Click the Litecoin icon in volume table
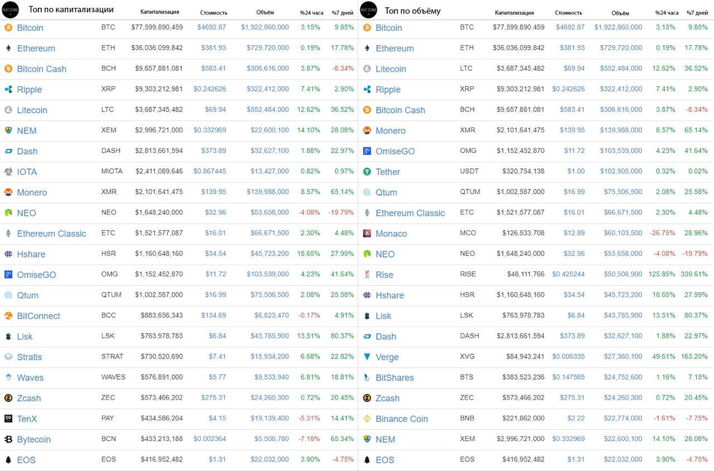 367,69
